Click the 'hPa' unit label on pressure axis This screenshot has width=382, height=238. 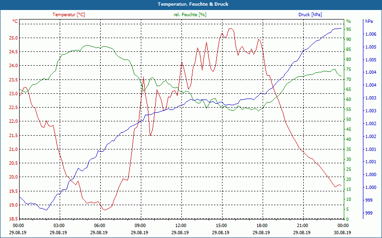pyautogui.click(x=369, y=21)
